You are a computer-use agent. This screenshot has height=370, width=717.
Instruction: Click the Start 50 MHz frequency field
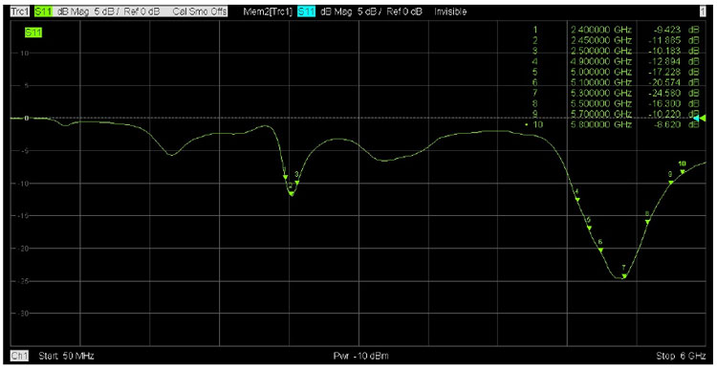(x=66, y=356)
